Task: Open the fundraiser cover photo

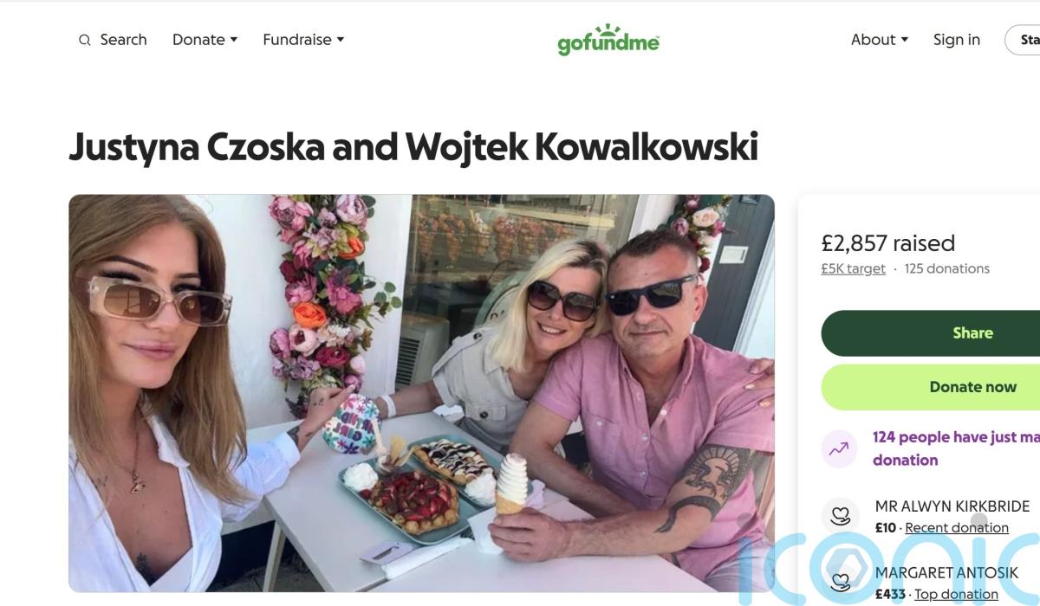Action: click(421, 393)
